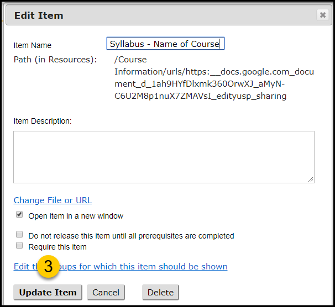335x307 pixels.
Task: Click the Path (in Resources) label
Action: click(x=55, y=60)
